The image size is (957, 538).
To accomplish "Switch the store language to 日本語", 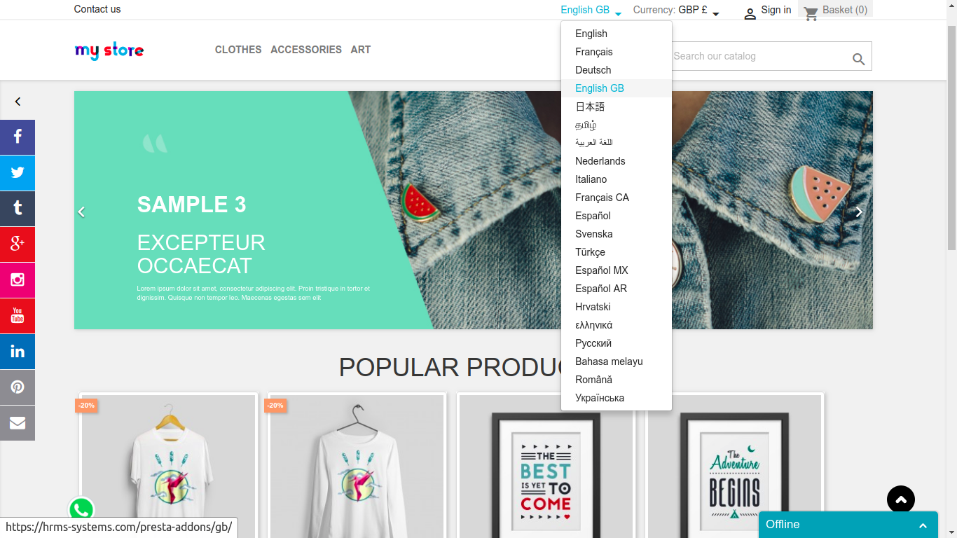I will coord(617,106).
